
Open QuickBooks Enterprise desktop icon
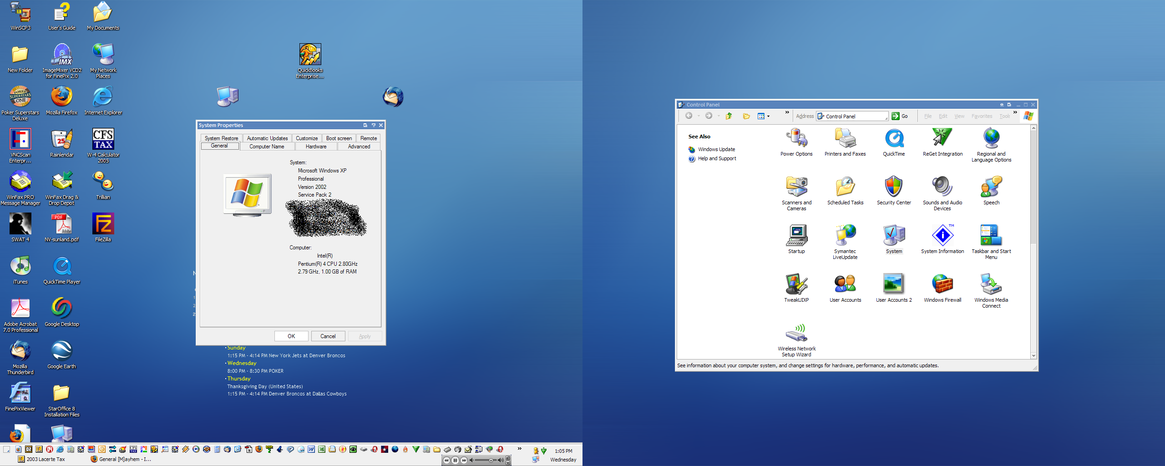coord(310,61)
